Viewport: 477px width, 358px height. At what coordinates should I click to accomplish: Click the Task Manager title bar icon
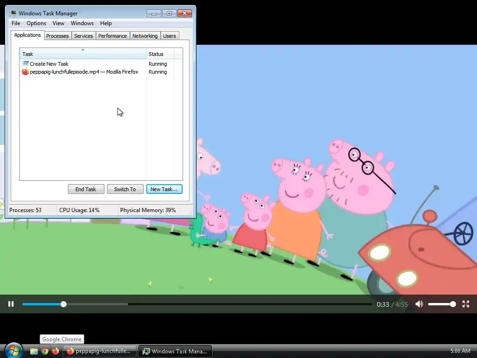pyautogui.click(x=13, y=13)
